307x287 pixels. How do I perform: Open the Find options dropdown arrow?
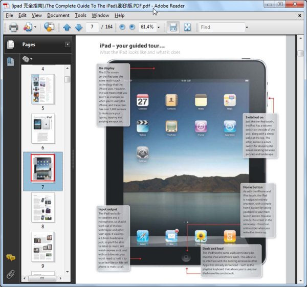point(247,27)
